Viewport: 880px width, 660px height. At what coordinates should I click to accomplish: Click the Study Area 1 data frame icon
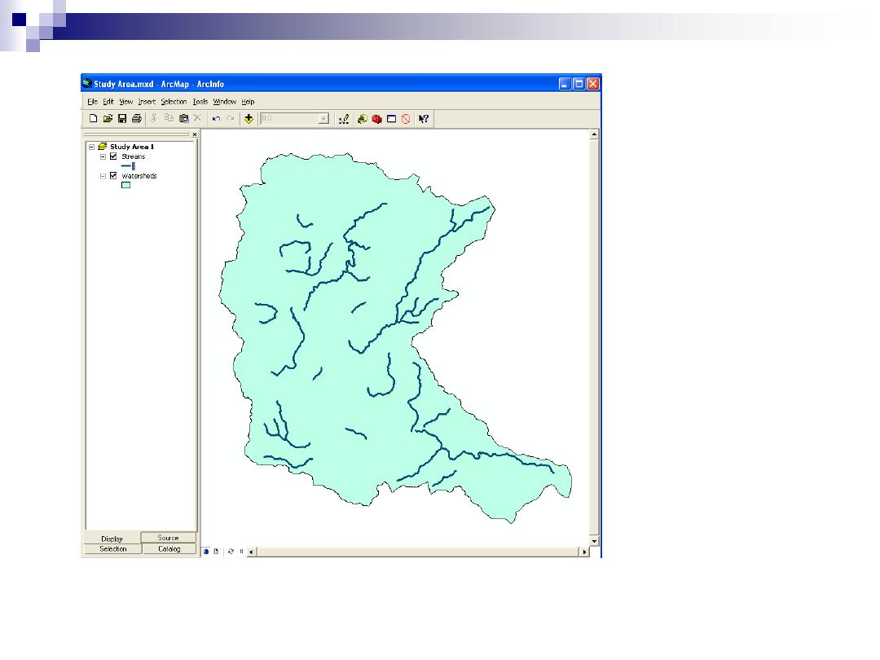point(102,147)
